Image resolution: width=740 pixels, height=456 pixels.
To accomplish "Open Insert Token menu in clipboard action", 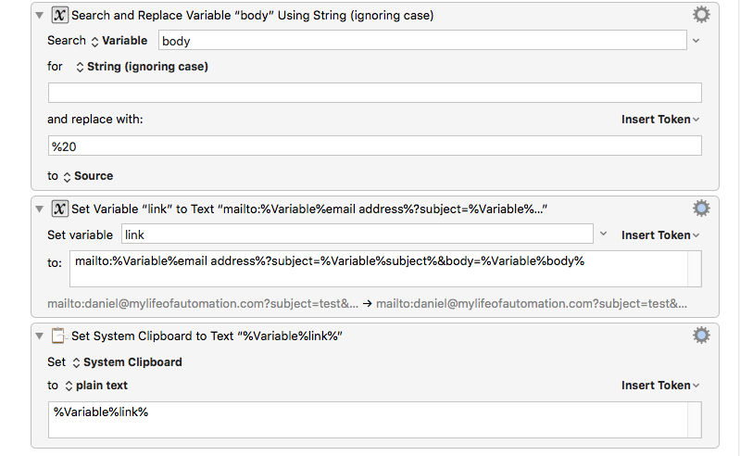I will [659, 386].
